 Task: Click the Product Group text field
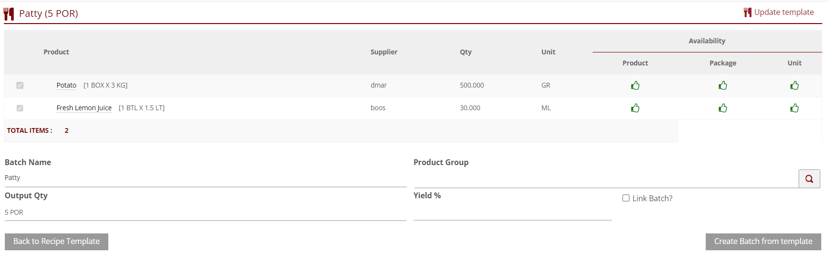click(x=606, y=179)
